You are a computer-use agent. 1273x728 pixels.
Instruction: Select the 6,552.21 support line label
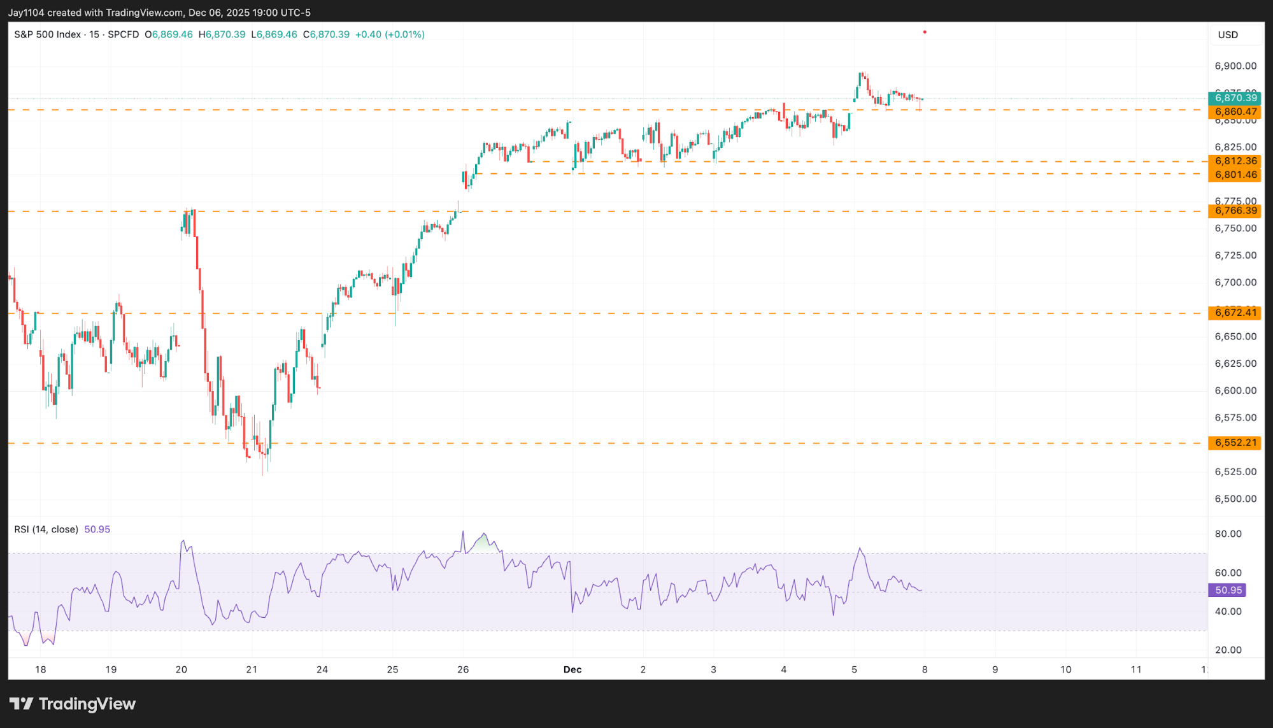(x=1235, y=443)
